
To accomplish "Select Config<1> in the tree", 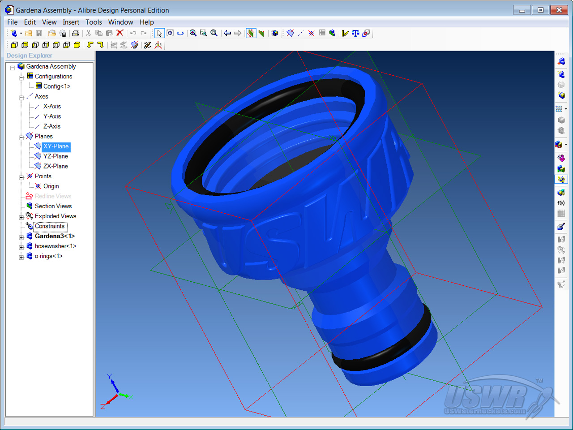I will 57,86.
